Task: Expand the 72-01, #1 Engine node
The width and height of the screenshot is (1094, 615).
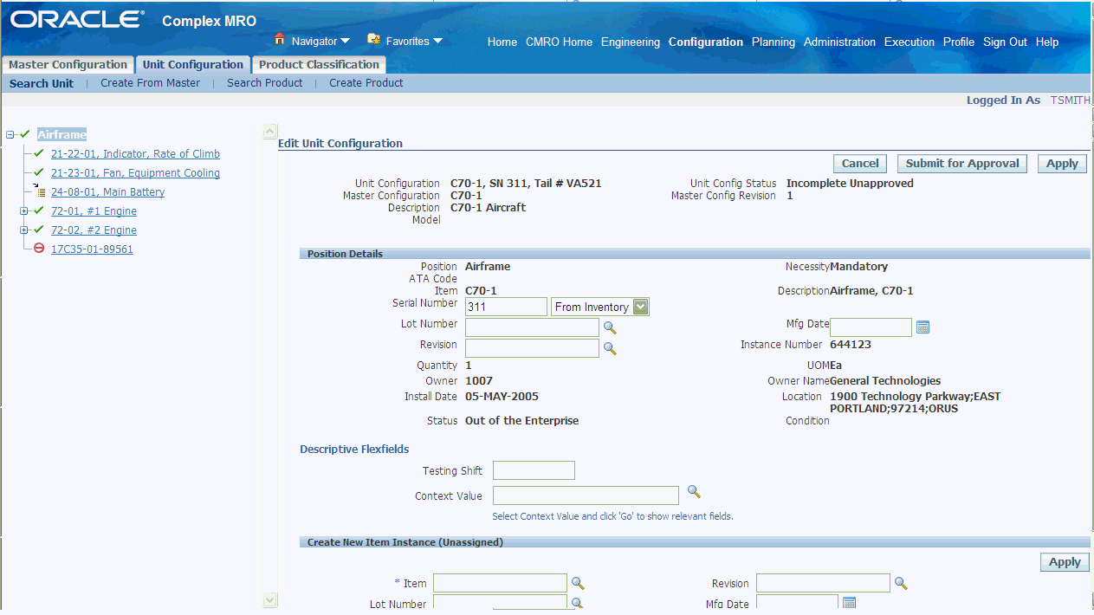Action: pos(24,210)
